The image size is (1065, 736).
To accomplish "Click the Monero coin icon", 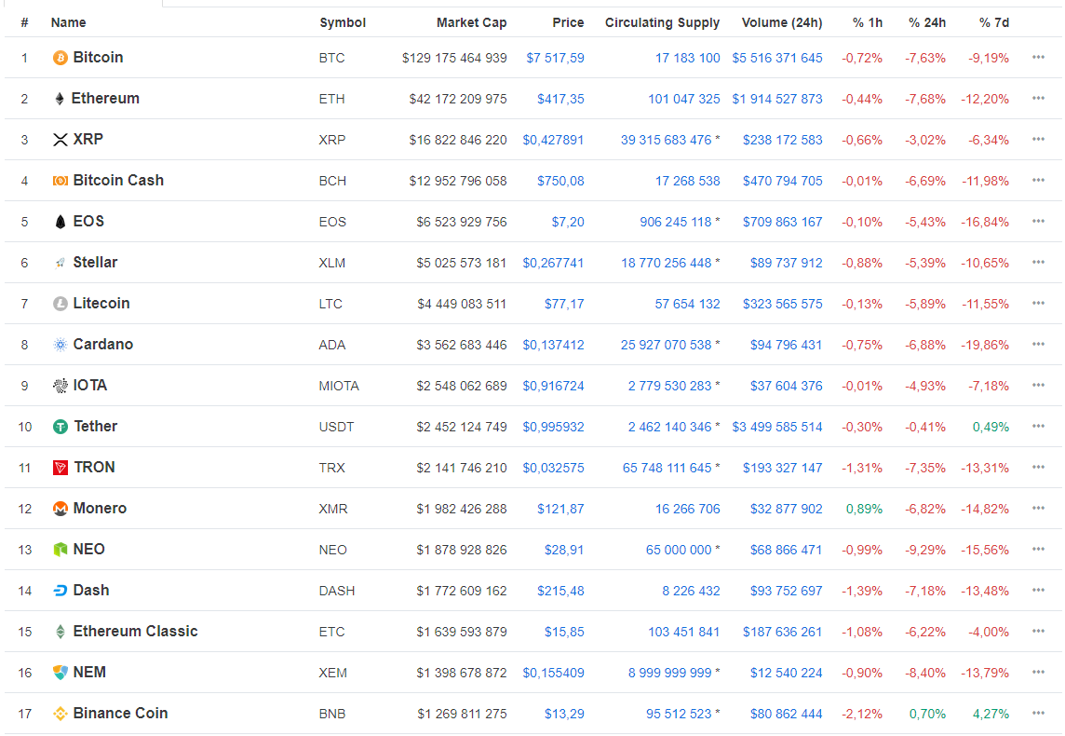I will point(61,509).
